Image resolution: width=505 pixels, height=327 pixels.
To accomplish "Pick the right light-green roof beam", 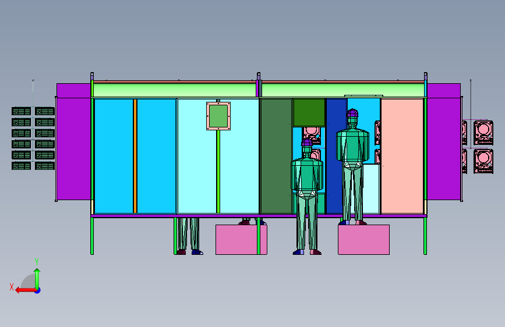I will [x=343, y=90].
